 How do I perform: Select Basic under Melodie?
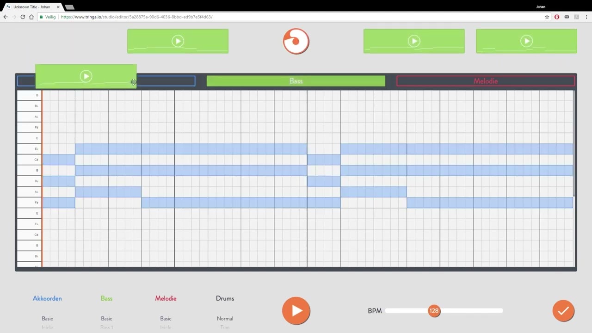click(166, 318)
